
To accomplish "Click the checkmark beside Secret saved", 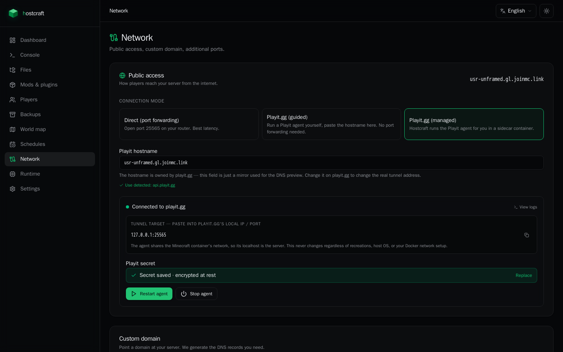I will pos(134,275).
